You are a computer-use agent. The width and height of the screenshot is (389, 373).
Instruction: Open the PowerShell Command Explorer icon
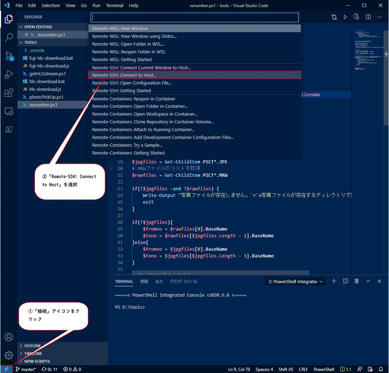(9, 129)
